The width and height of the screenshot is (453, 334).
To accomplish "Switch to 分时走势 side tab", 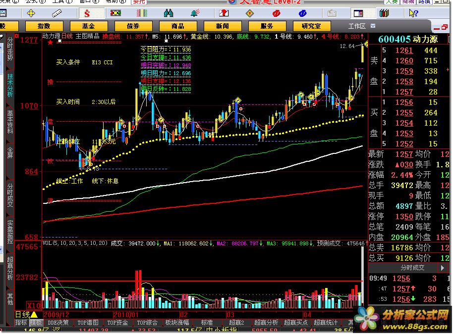I will pos(10,50).
